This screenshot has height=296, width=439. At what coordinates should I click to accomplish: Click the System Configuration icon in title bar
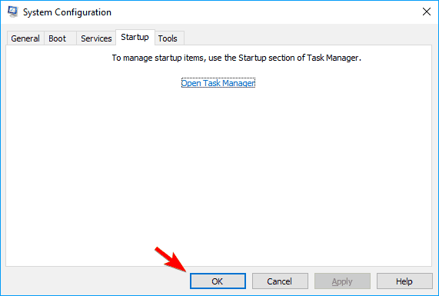[12, 12]
